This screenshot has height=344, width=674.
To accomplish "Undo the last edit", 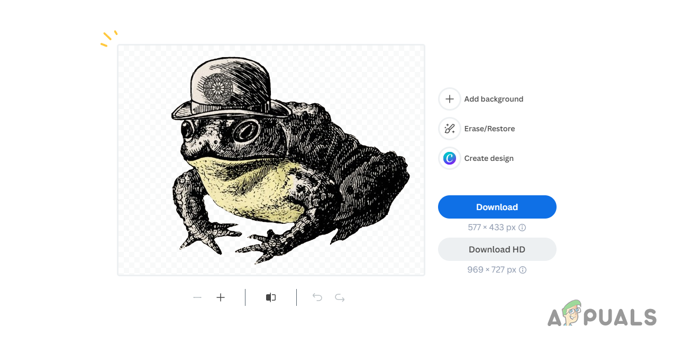I will pos(317,297).
